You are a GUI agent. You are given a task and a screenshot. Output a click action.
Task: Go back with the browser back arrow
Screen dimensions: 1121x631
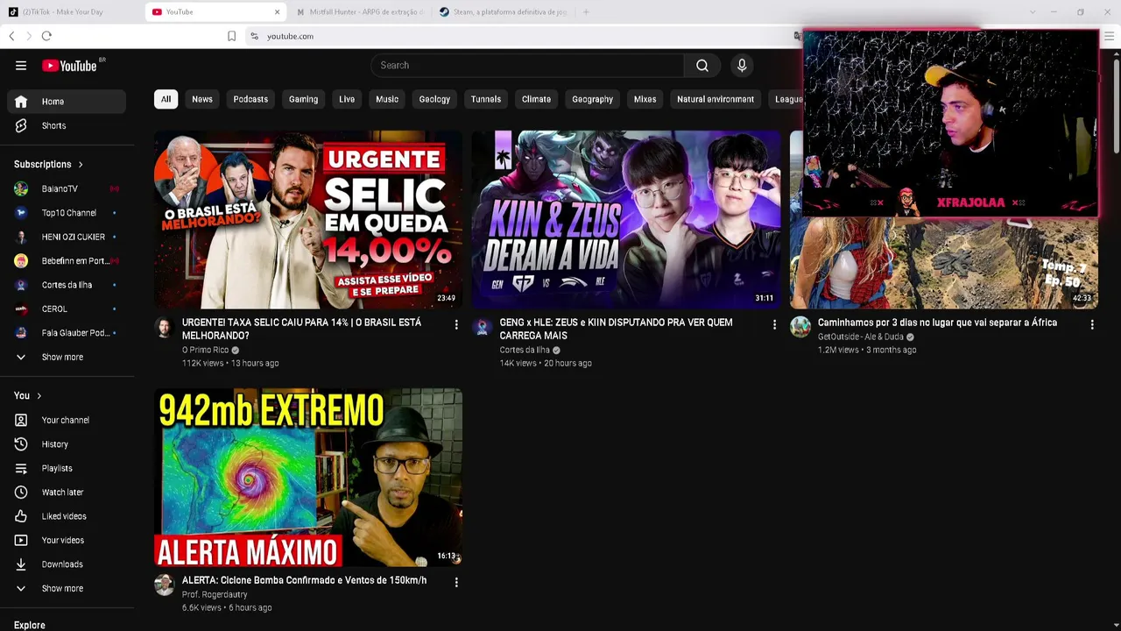11,36
